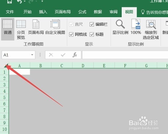Open the 显示比例 zoom dialog
Screen dimensions: 168x134
120,27
